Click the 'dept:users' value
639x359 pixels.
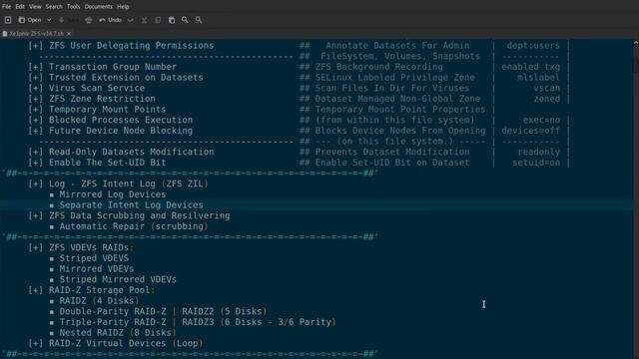pyautogui.click(x=533, y=45)
